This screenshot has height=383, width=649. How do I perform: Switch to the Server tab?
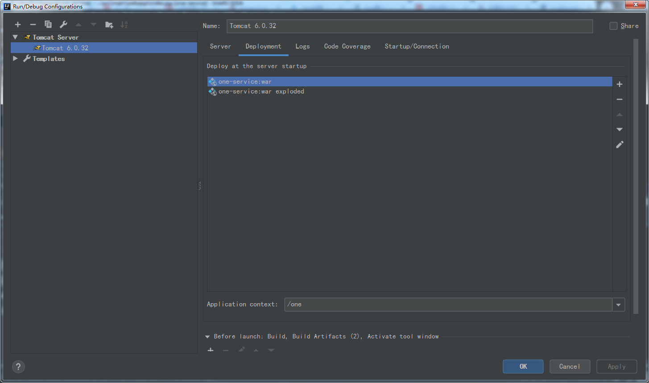tap(220, 46)
